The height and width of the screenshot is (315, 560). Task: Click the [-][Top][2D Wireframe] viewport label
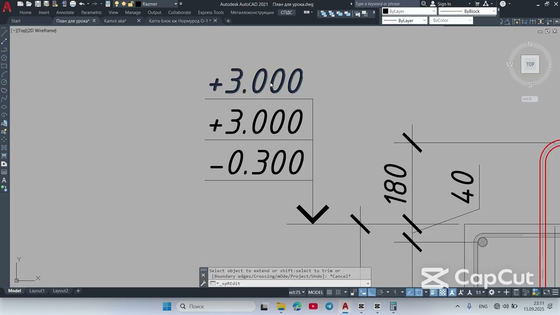pyautogui.click(x=34, y=31)
